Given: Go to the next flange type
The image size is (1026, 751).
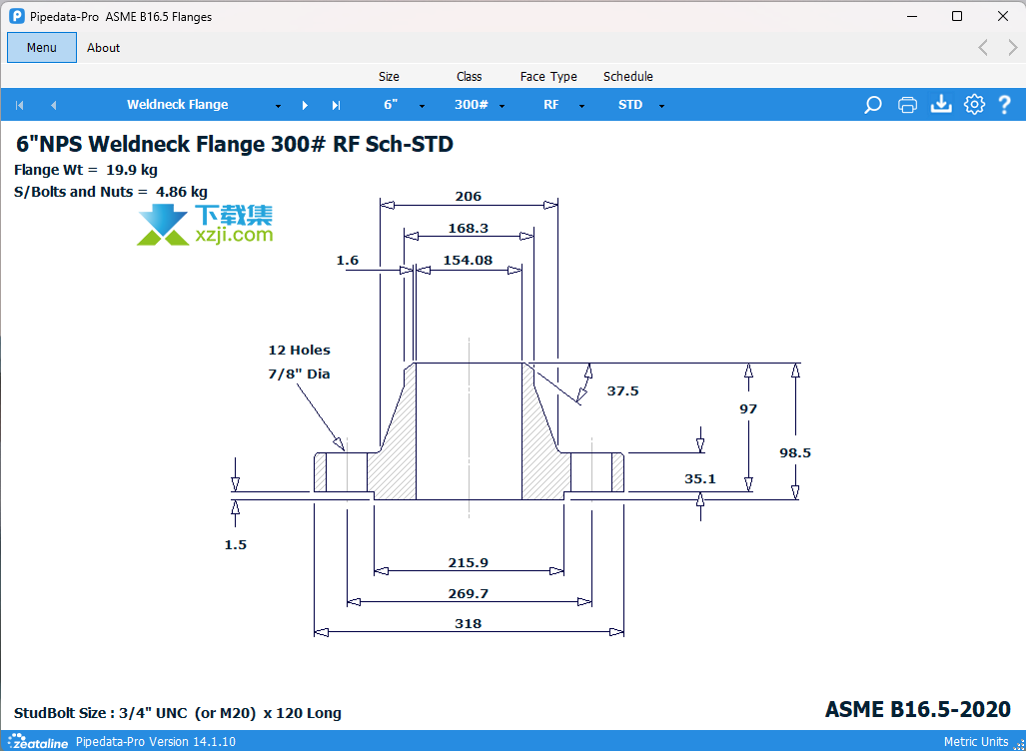Looking at the screenshot, I should pyautogui.click(x=305, y=105).
